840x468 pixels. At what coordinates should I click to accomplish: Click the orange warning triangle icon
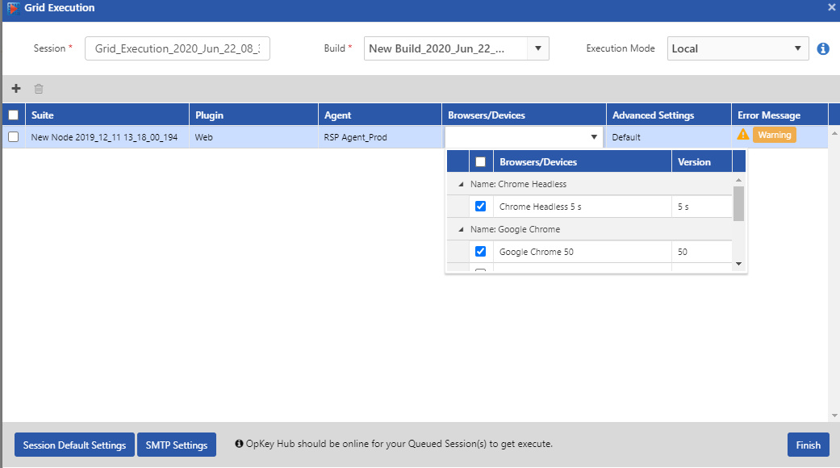(x=743, y=135)
